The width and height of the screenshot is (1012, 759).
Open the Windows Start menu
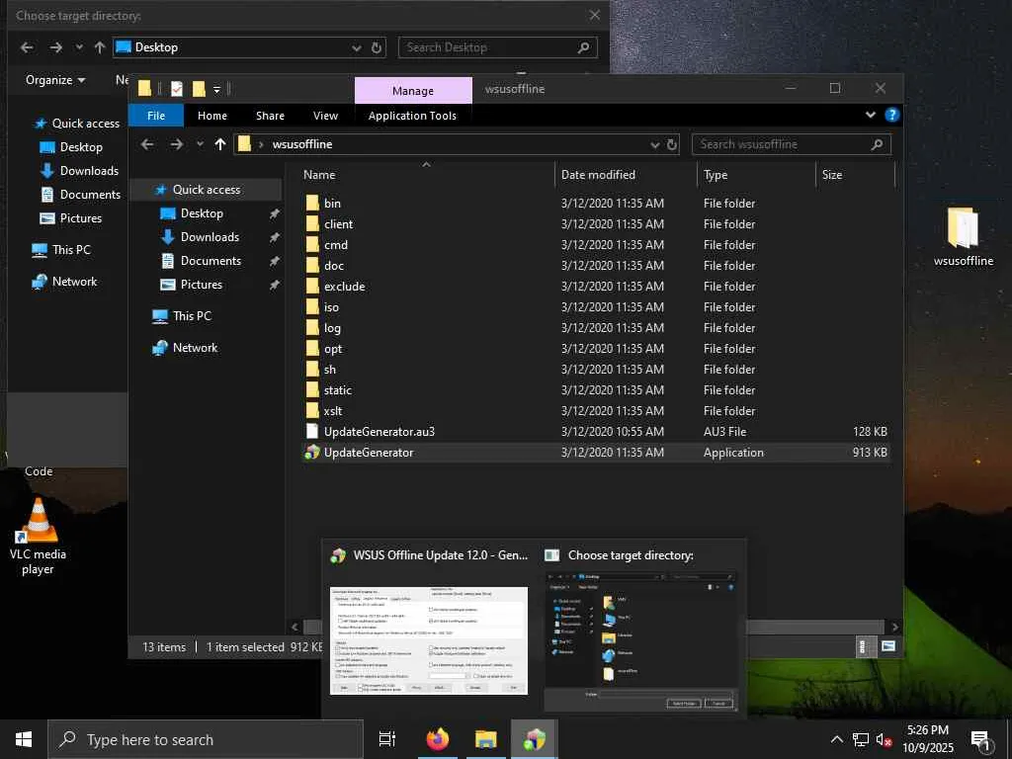24,739
